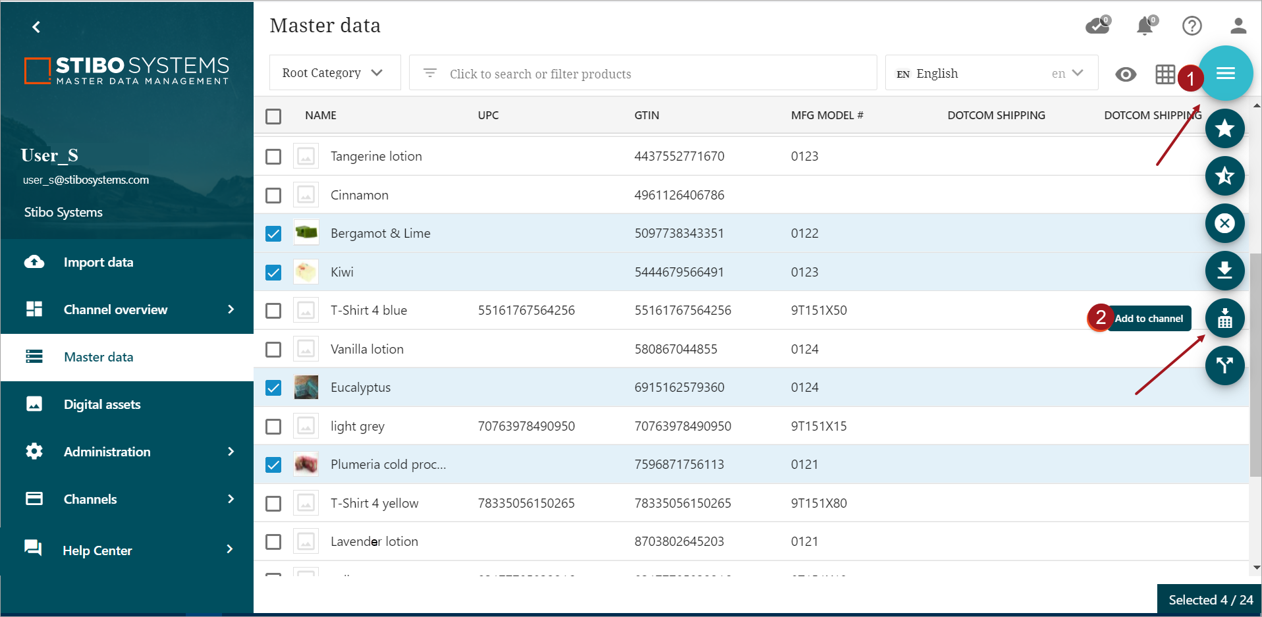Viewport: 1262px width, 617px height.
Task: Uncheck the Bergamot & Lime checkbox
Action: pyautogui.click(x=273, y=234)
